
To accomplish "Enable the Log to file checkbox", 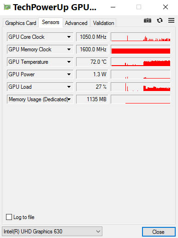I will click(9, 217).
